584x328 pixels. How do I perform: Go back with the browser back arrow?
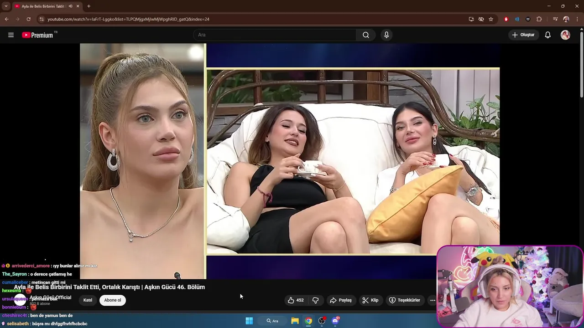click(6, 19)
